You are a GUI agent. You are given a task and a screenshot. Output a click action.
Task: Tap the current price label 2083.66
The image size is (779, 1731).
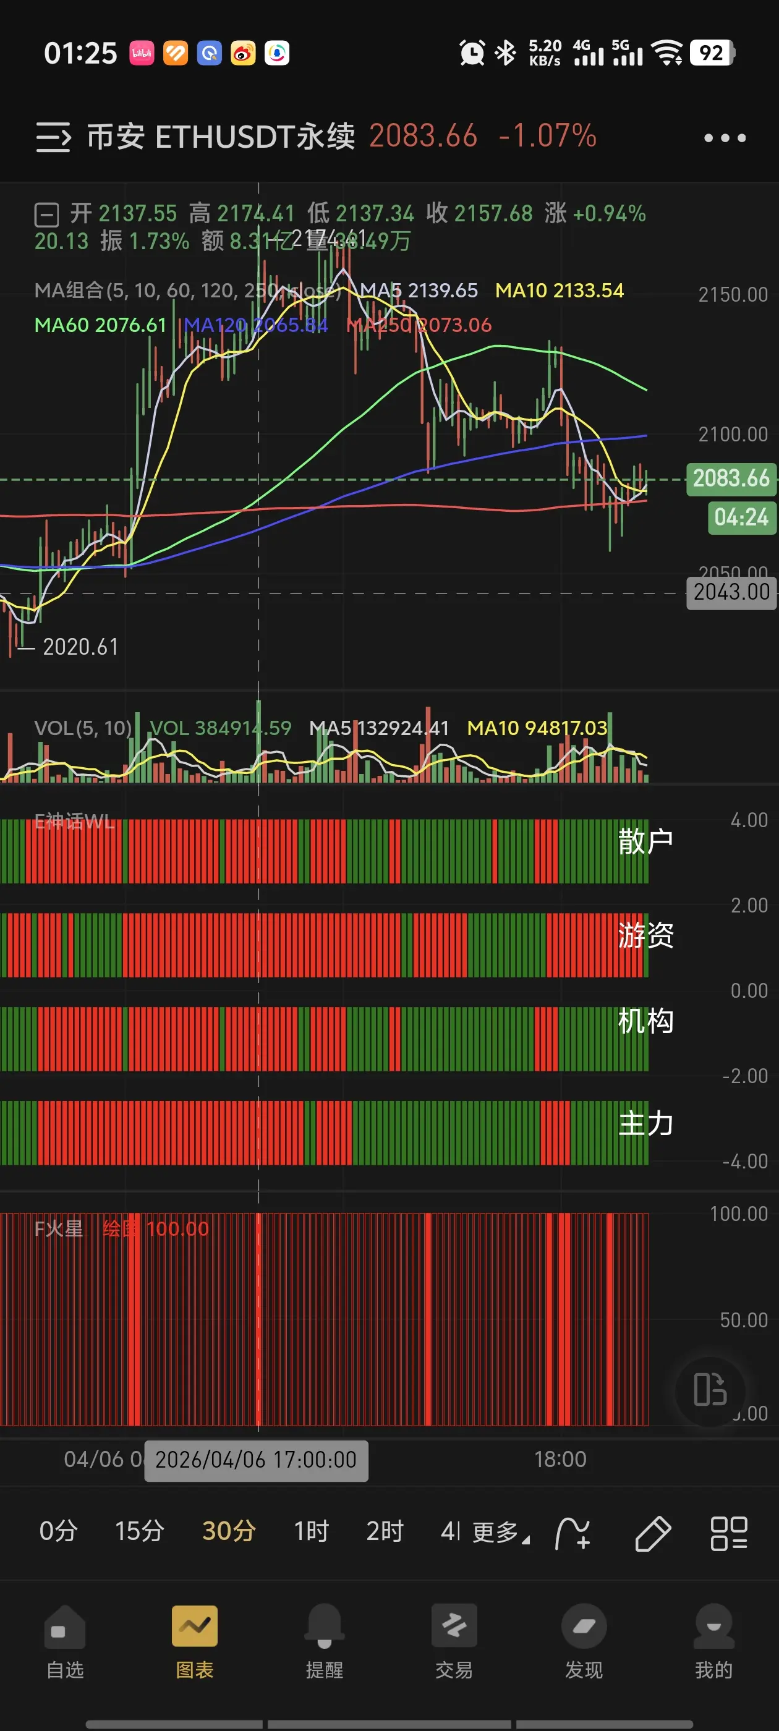[x=731, y=478]
